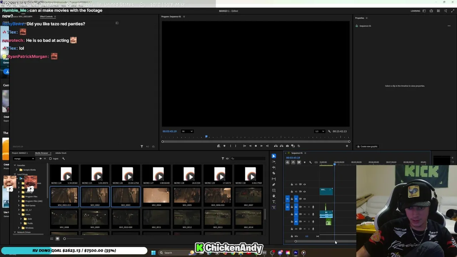
Task: Open the mango recent directories dropdown
Action: coord(24,158)
